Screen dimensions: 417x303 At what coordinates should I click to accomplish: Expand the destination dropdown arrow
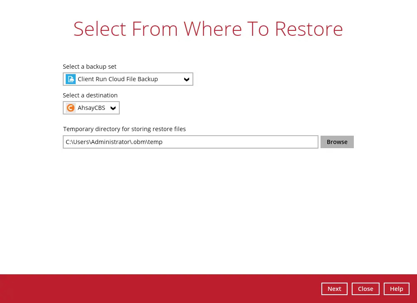pos(113,108)
